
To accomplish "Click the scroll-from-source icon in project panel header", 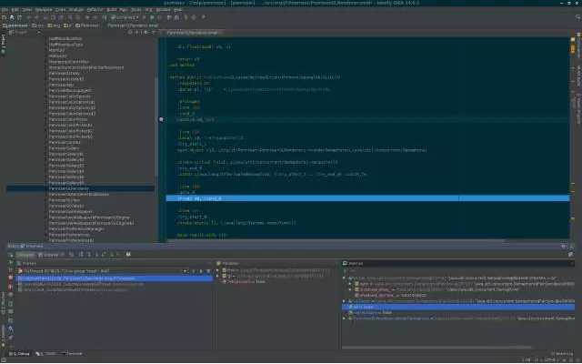I will point(130,33).
